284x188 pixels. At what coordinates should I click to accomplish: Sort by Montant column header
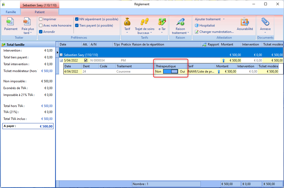tap(231, 44)
